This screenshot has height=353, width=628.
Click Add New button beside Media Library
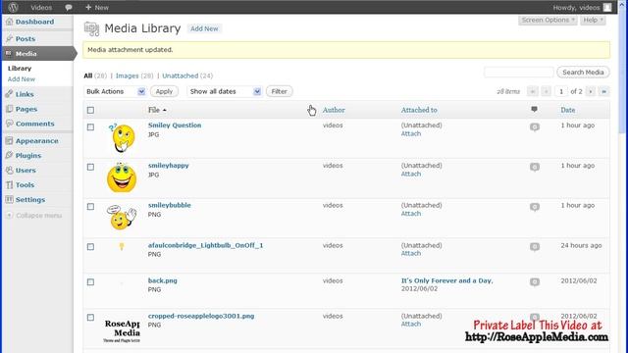[204, 28]
